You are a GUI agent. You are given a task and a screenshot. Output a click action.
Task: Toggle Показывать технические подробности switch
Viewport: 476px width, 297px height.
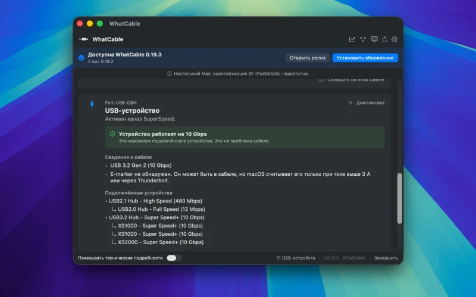click(x=174, y=258)
